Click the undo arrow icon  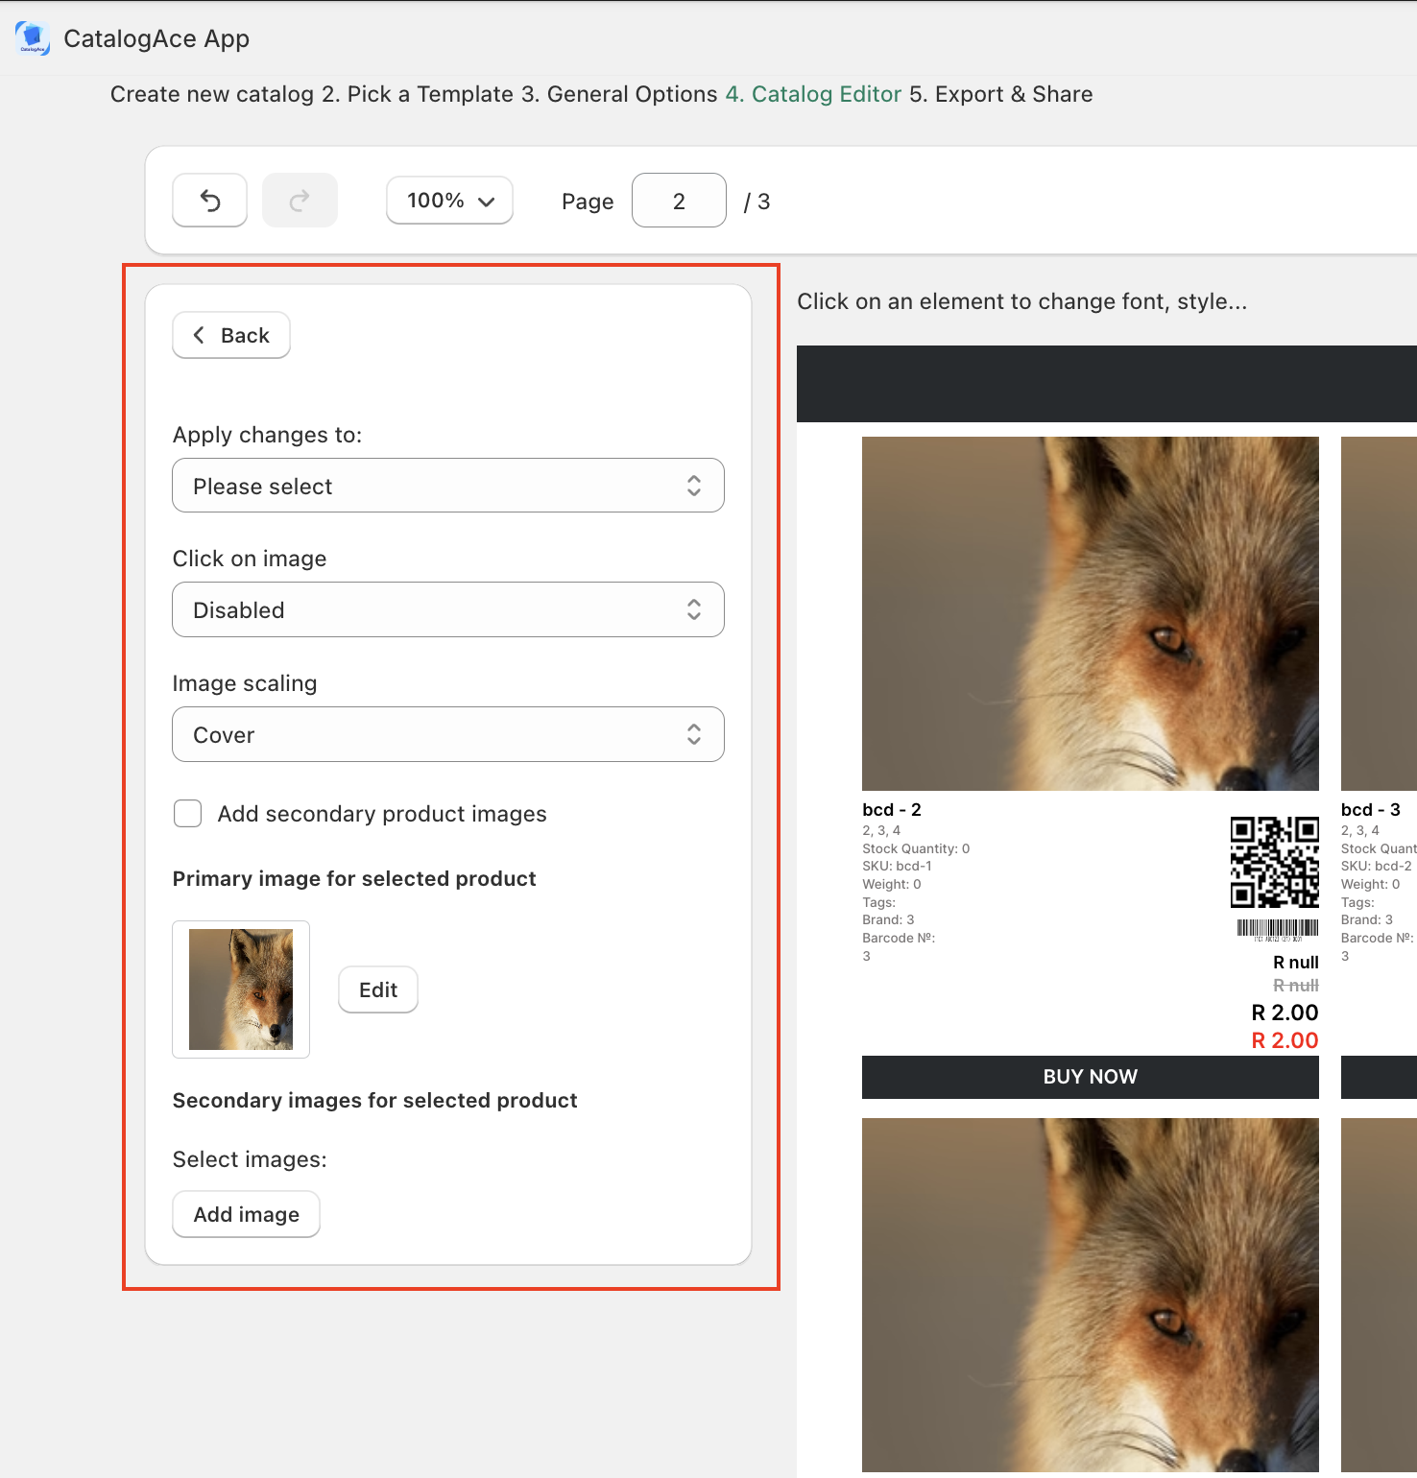(x=210, y=201)
